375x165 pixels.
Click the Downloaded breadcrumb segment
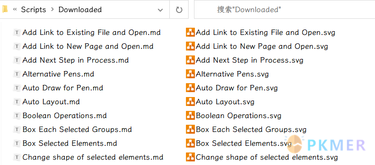(80, 9)
